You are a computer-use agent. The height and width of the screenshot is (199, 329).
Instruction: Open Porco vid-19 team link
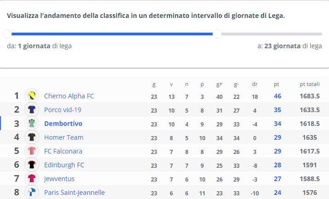pos(63,110)
